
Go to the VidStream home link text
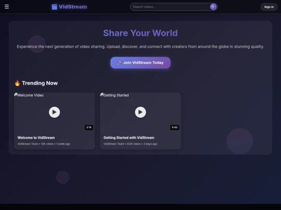pos(73,7)
